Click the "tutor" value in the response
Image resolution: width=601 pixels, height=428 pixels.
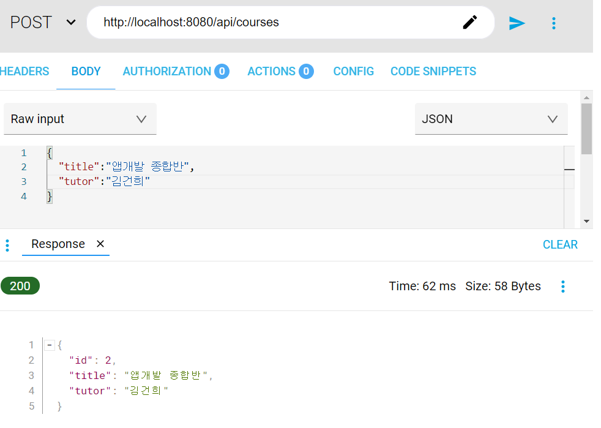coord(146,391)
